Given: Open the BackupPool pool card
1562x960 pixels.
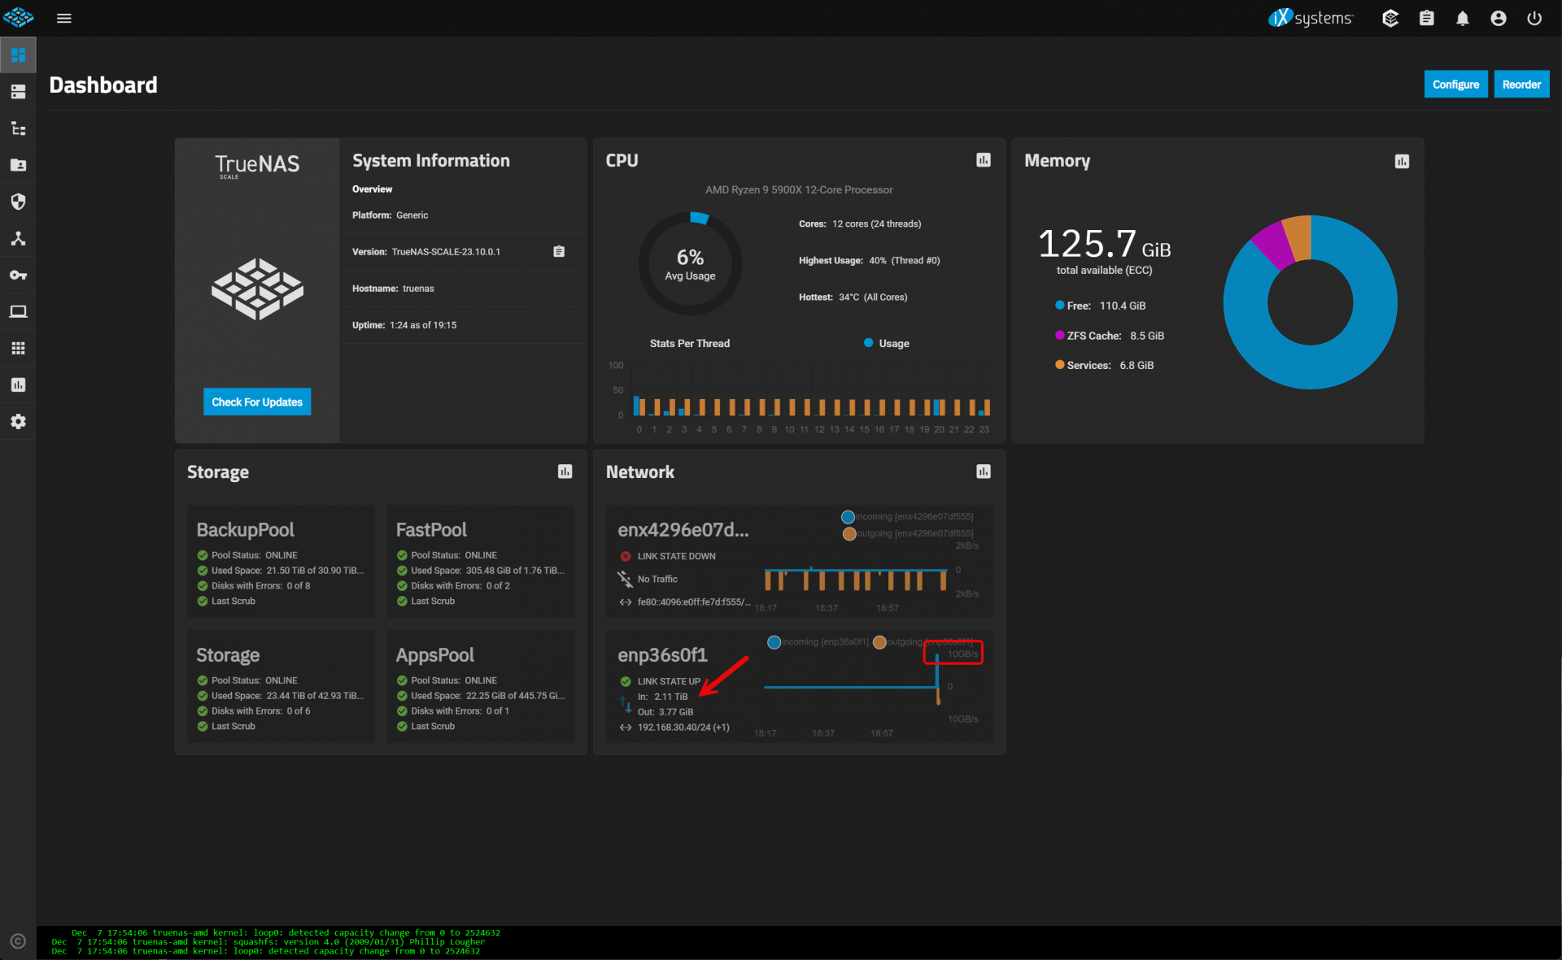Looking at the screenshot, I should pyautogui.click(x=281, y=561).
